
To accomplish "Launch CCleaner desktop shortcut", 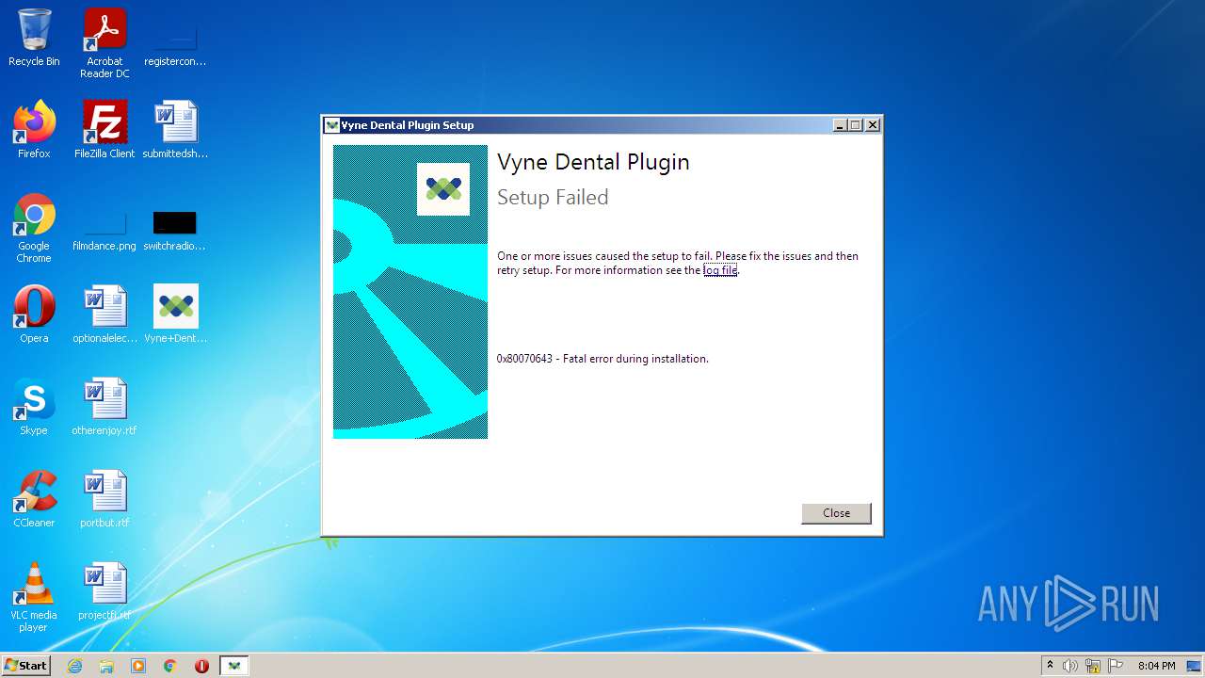I will click(34, 499).
